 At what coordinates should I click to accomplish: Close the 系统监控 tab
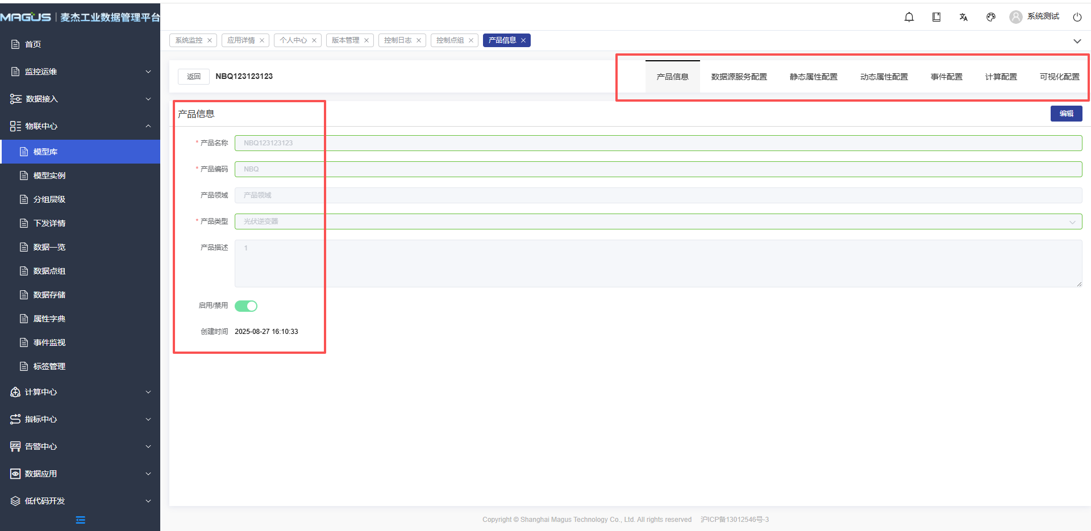tap(210, 40)
